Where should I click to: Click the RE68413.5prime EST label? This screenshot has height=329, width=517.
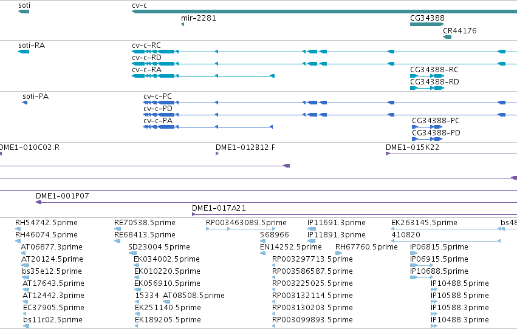click(145, 235)
